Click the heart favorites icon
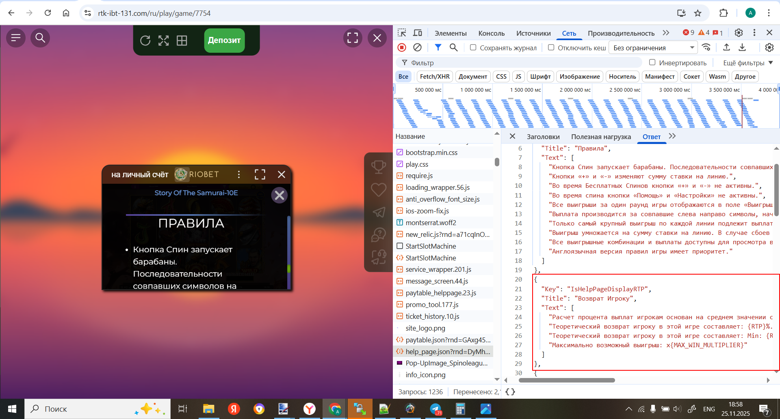This screenshot has width=780, height=419. tap(378, 189)
